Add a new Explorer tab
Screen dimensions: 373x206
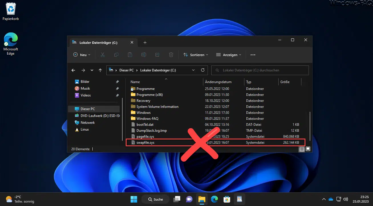click(x=145, y=42)
